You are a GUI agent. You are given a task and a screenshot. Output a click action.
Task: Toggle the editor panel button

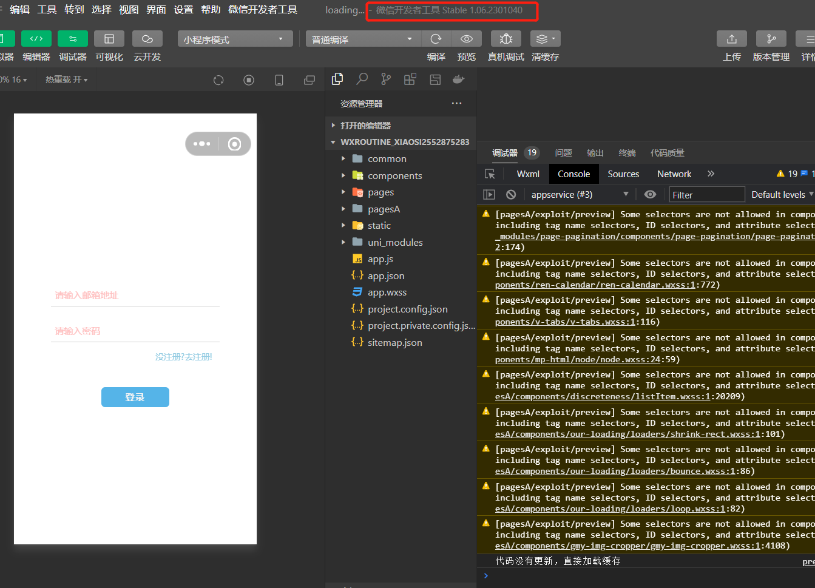tap(36, 39)
